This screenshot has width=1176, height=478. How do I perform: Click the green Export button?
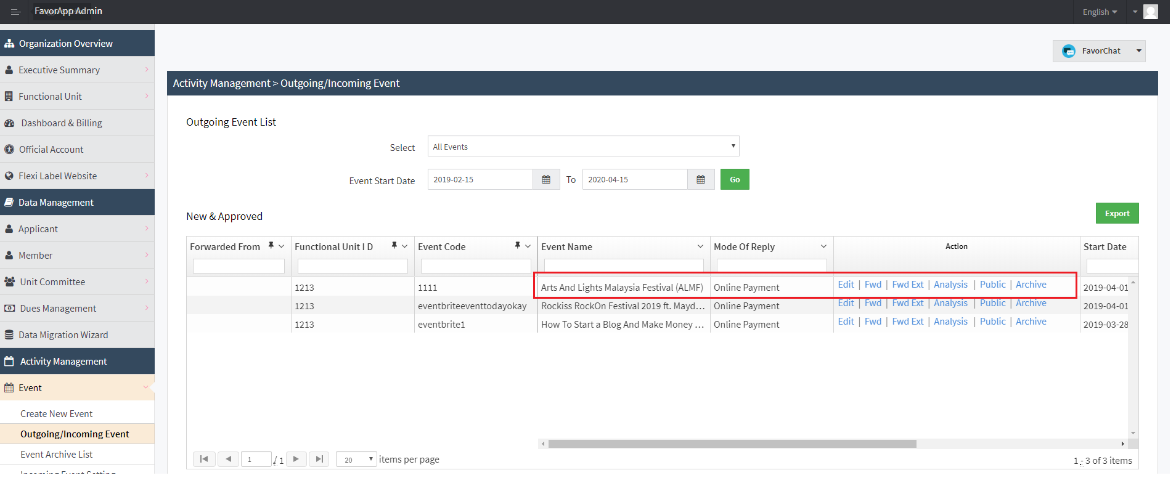tap(1117, 213)
